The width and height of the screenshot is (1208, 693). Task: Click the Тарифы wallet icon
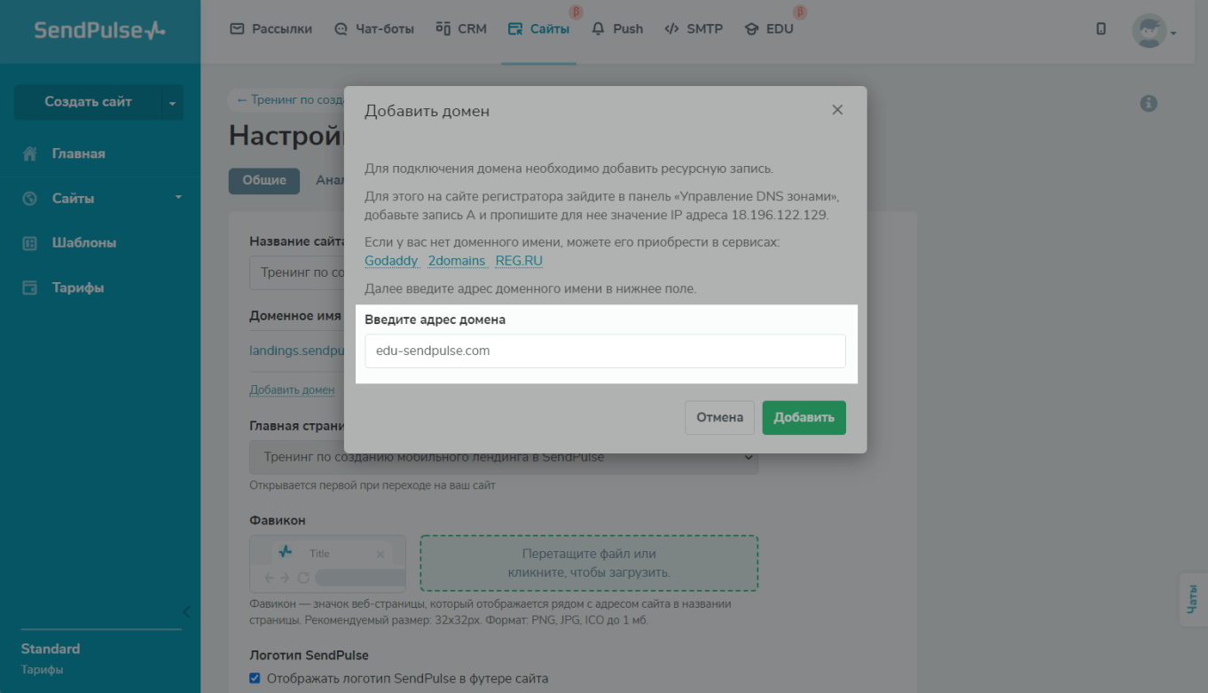[x=30, y=287]
